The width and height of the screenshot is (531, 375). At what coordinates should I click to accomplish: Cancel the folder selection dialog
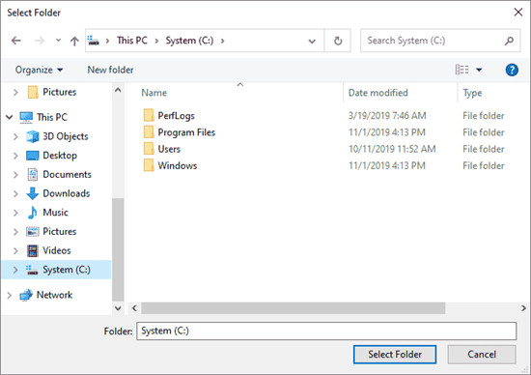point(482,355)
